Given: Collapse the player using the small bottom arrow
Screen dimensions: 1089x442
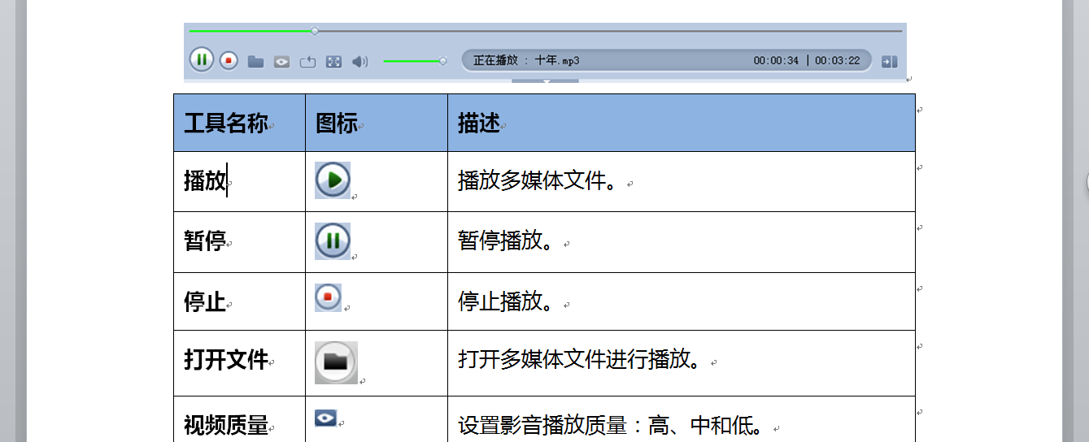Looking at the screenshot, I should click(x=546, y=81).
